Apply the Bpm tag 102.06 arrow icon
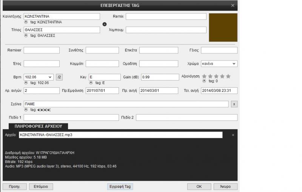 click(x=26, y=82)
